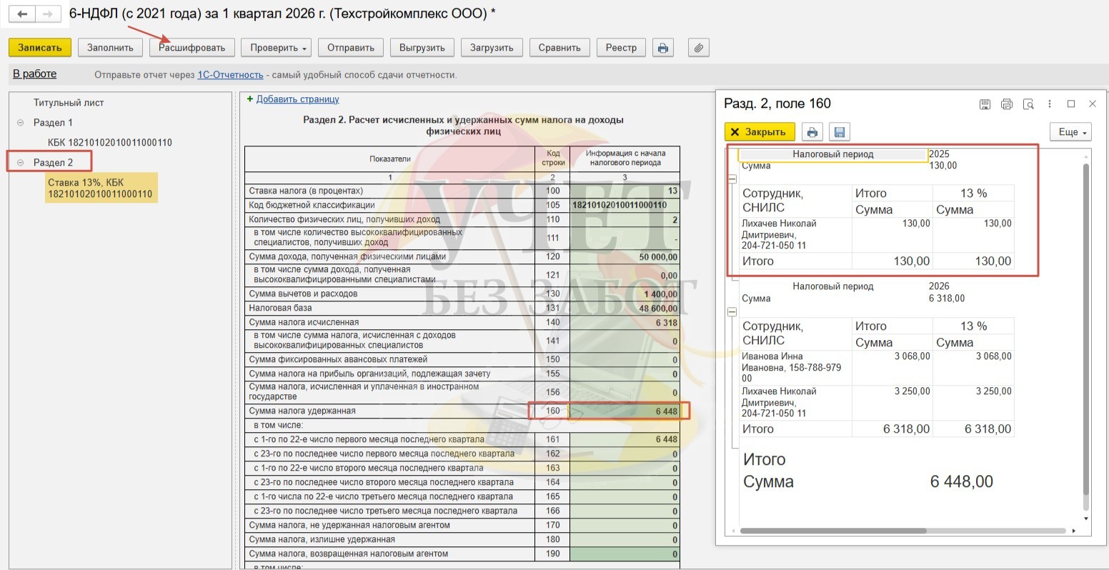Select Ставка 13% item under Раздел 2

pos(100,189)
